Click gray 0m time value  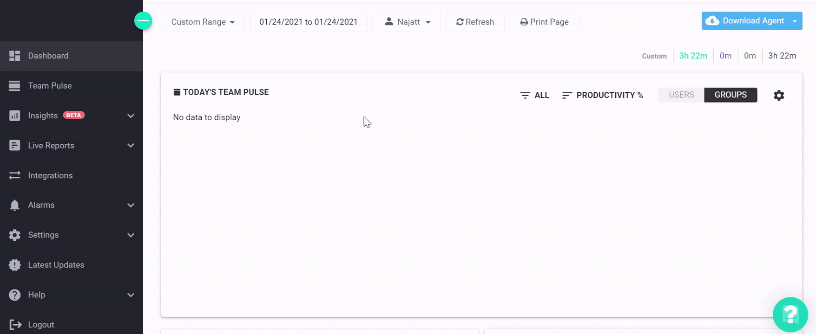750,56
